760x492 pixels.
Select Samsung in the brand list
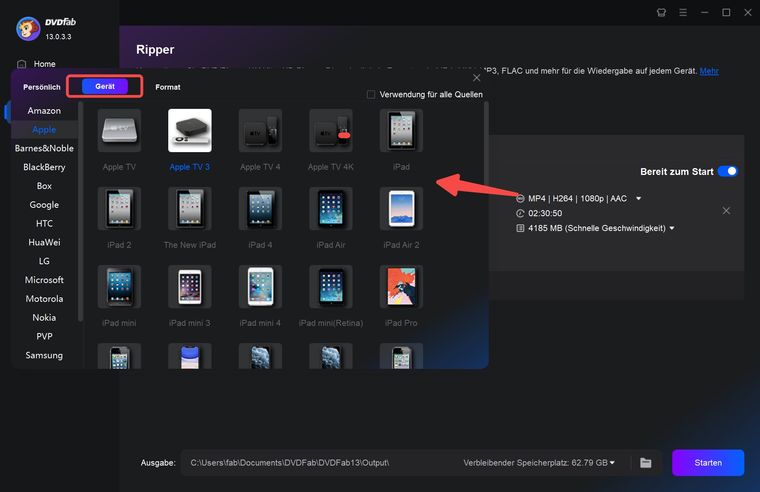(x=44, y=355)
